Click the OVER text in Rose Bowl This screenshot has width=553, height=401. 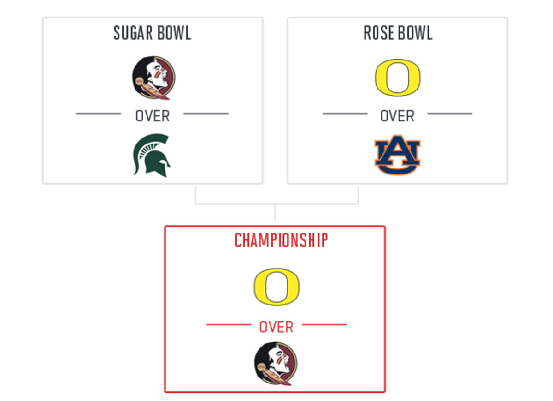coord(397,116)
